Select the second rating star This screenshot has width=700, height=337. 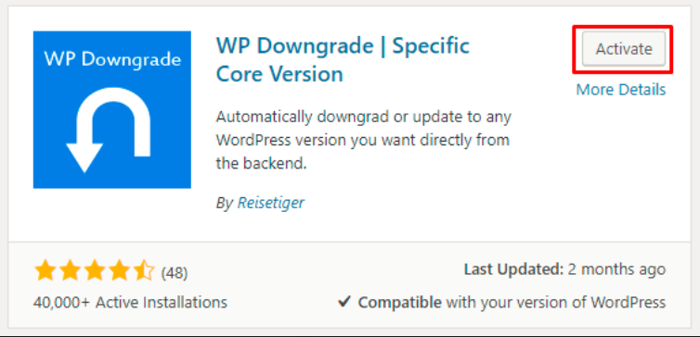[x=70, y=271]
